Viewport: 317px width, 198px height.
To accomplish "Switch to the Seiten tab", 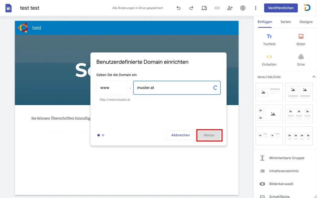I will coord(285,22).
